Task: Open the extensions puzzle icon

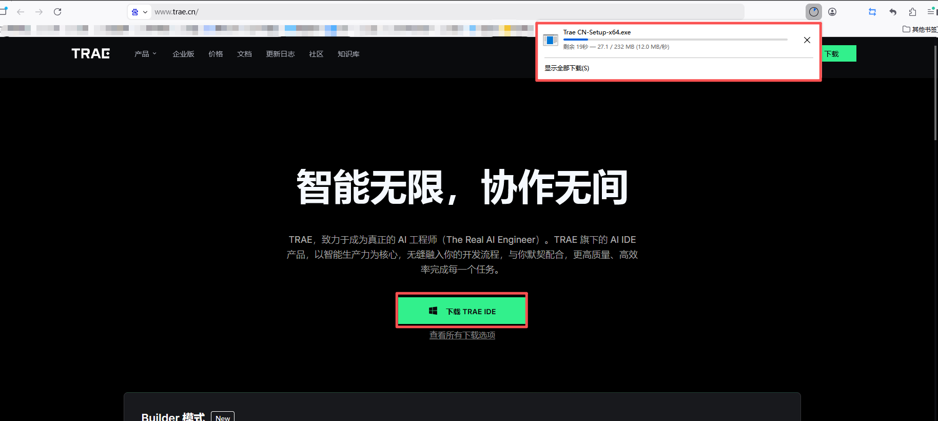Action: pyautogui.click(x=912, y=12)
